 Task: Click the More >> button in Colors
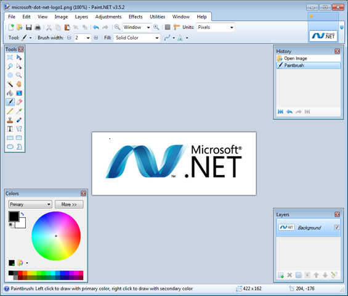(x=69, y=205)
